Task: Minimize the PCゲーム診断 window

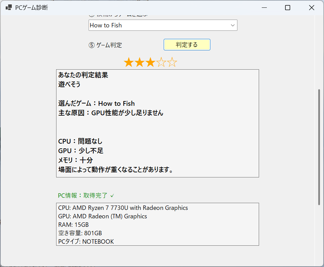Action: [264, 8]
